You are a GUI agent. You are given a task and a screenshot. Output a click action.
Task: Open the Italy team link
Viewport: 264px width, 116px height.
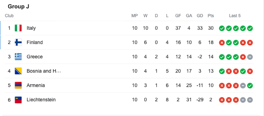point(31,28)
